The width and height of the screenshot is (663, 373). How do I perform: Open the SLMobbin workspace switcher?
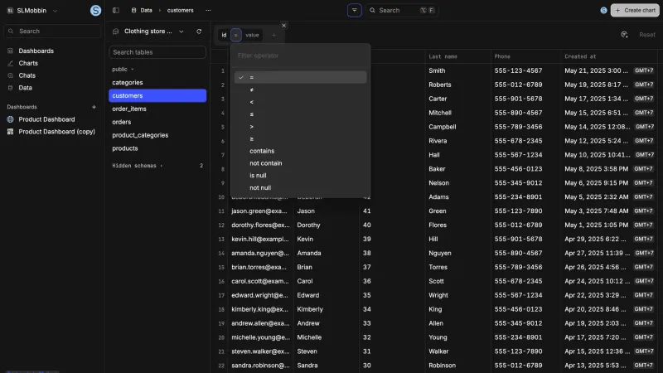pos(31,11)
